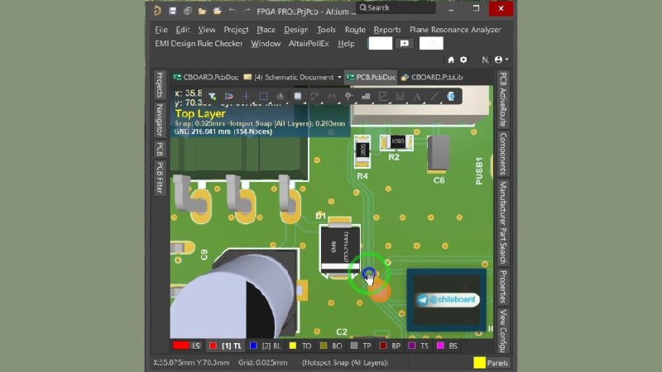Open the Window menu
This screenshot has width=662, height=372.
tap(266, 44)
